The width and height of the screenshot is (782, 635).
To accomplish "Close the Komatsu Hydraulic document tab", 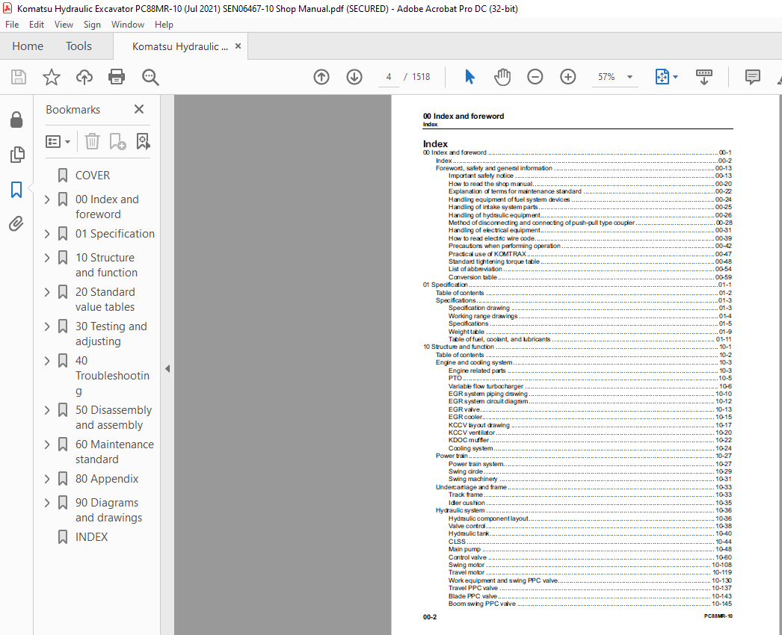I will [238, 46].
